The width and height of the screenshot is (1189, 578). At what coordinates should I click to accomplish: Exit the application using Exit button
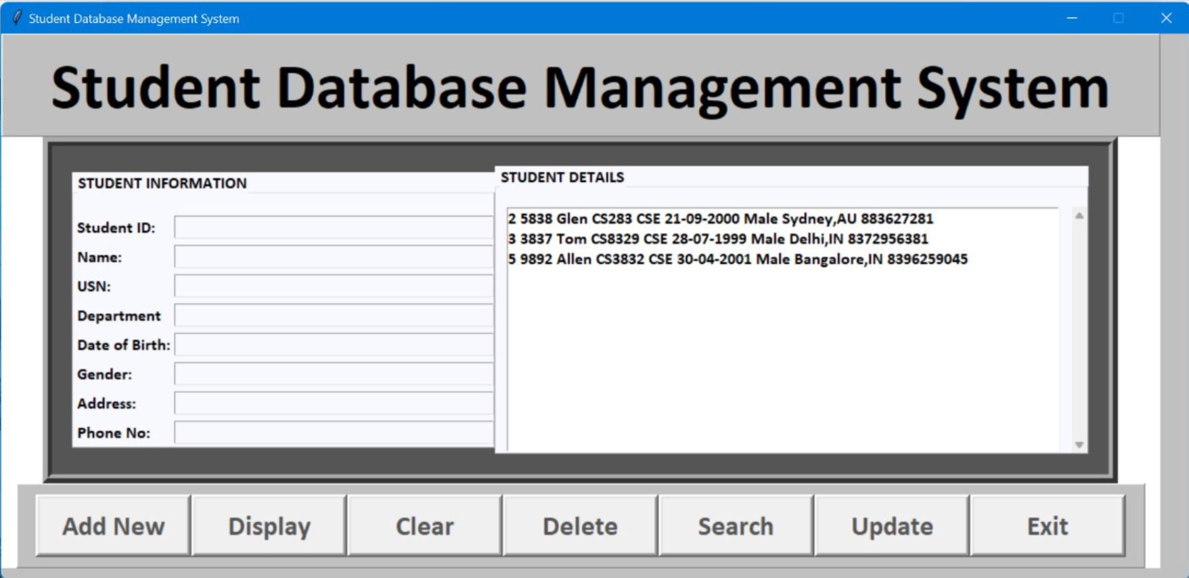click(1048, 526)
